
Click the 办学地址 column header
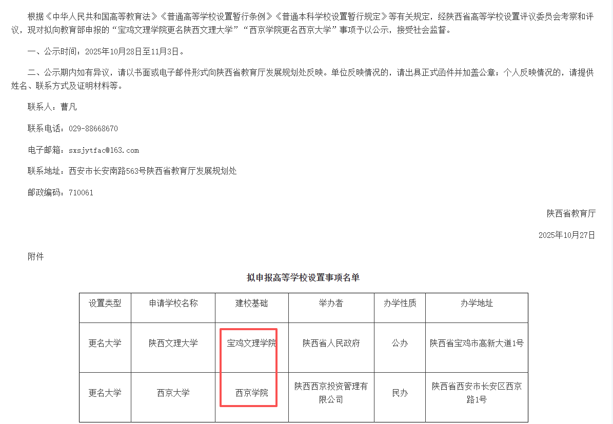point(477,303)
